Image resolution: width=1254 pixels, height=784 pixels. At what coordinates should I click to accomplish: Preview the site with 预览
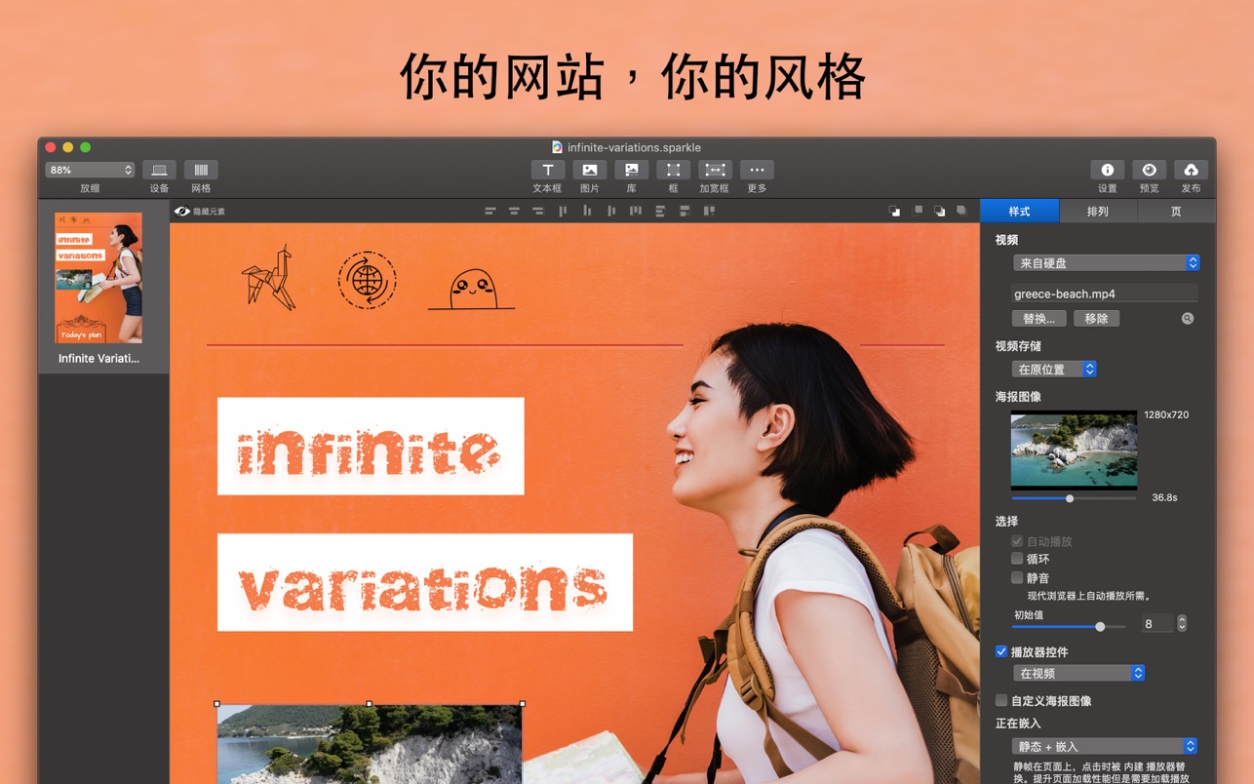tap(1150, 170)
